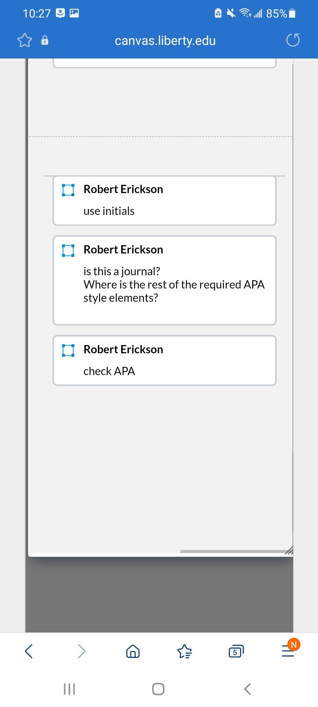The width and height of the screenshot is (318, 707).
Task: Open bookmarks list star icon
Action: coord(184,651)
